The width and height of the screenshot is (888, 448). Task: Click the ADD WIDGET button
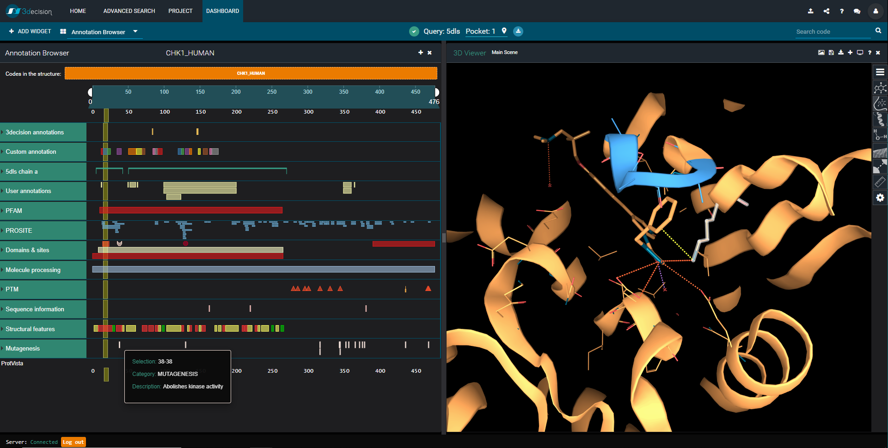click(30, 31)
